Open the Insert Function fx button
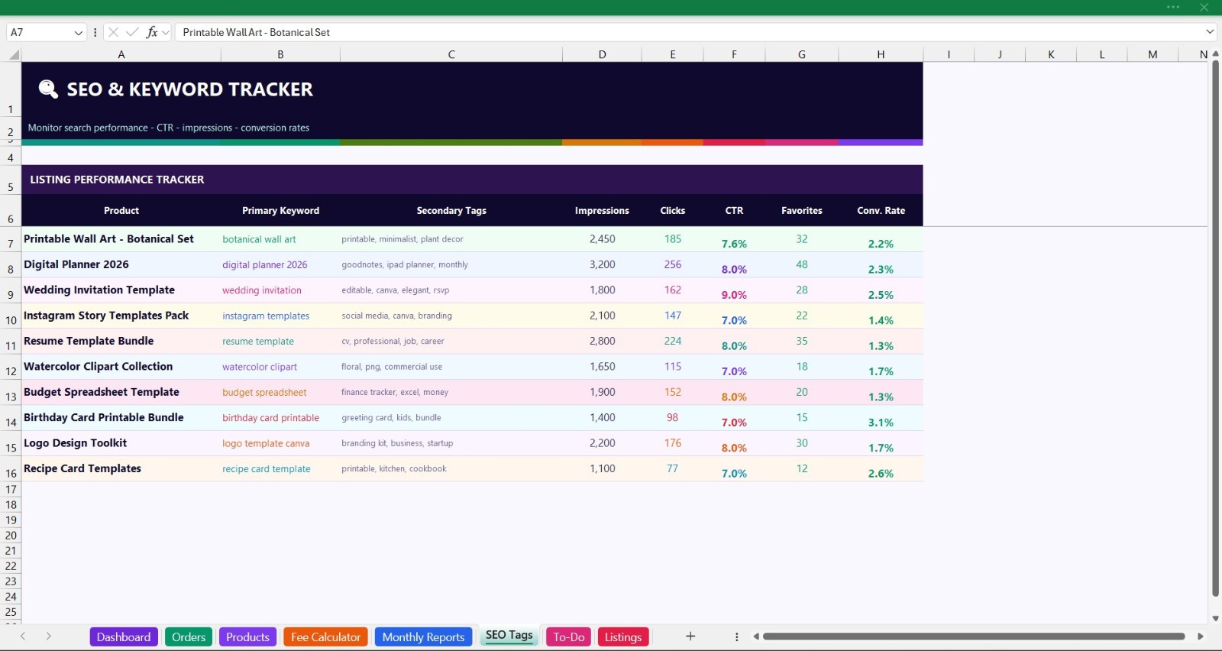This screenshot has height=651, width=1222. pyautogui.click(x=152, y=32)
